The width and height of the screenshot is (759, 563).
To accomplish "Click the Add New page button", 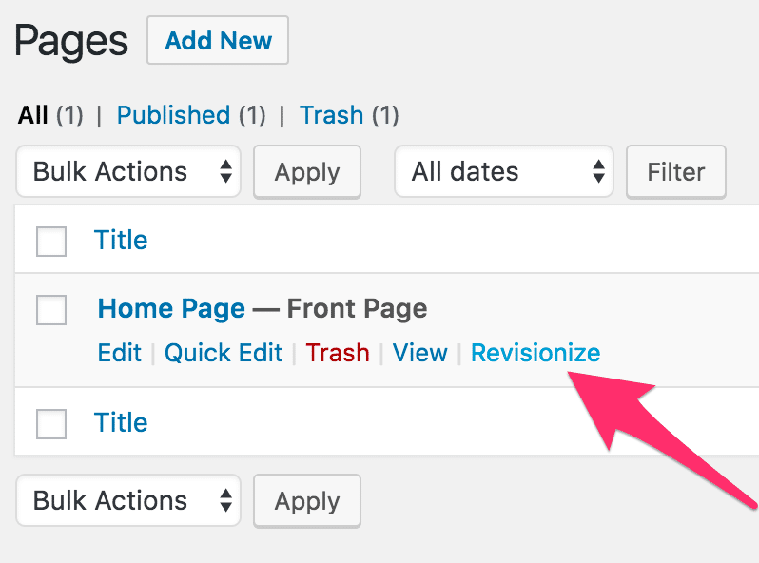I will pos(218,41).
